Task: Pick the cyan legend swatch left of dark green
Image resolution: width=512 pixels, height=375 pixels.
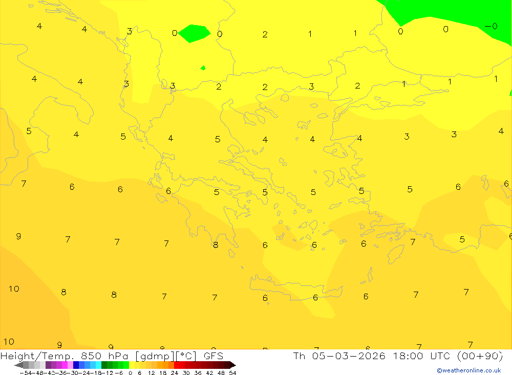Action: point(98,365)
